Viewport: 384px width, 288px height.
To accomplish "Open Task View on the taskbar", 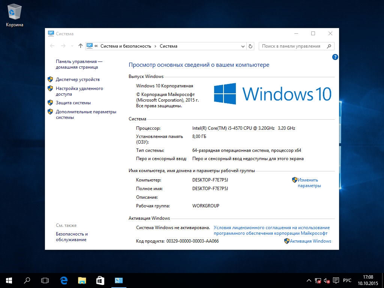I will (x=45, y=280).
